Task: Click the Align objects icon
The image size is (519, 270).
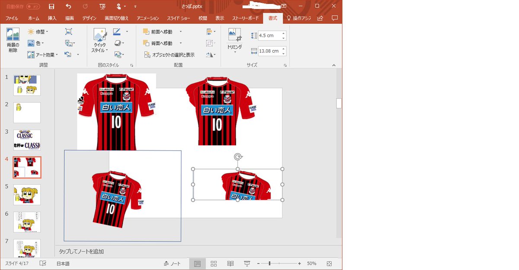Action: pyautogui.click(x=211, y=32)
